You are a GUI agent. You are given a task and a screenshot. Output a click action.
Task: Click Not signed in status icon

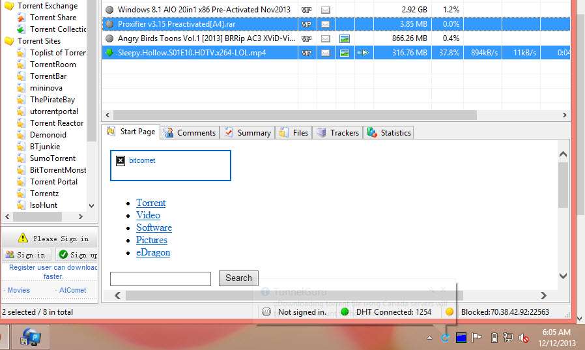coord(266,312)
